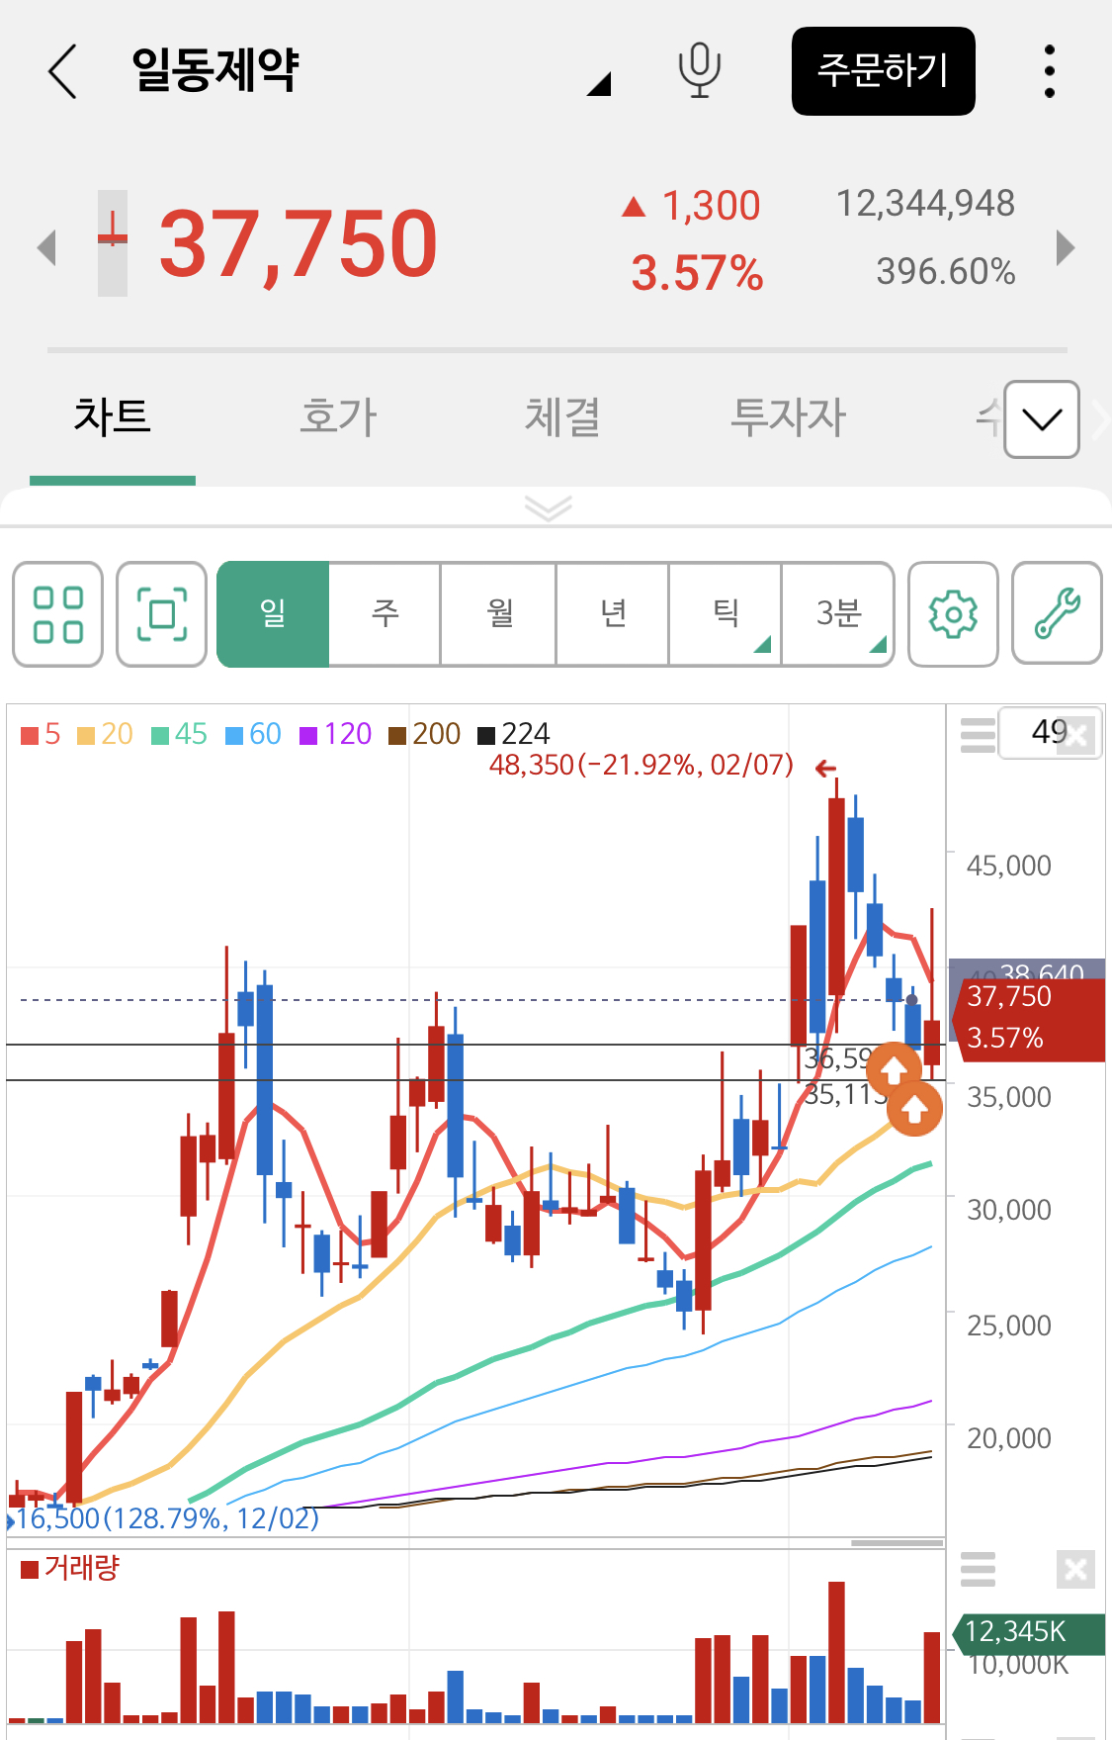Expand the tab list dropdown chevron
This screenshot has width=1112, height=1740.
pyautogui.click(x=1042, y=419)
